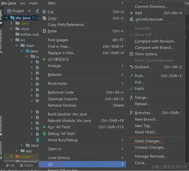Click the blue java source folder icon
Screen dimensions: 189x171
[x=28, y=51]
